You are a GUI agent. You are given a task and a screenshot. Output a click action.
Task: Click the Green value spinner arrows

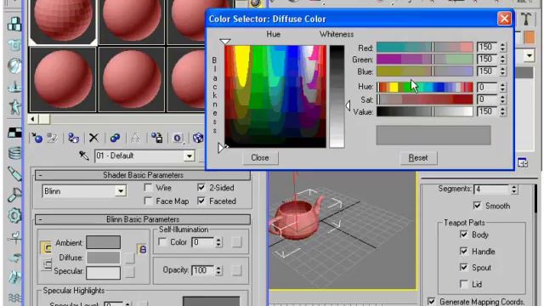click(503, 59)
